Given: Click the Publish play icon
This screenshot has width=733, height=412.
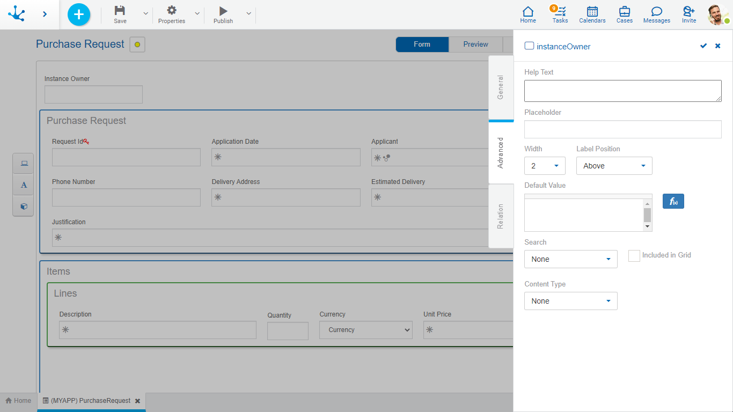Looking at the screenshot, I should click(223, 11).
